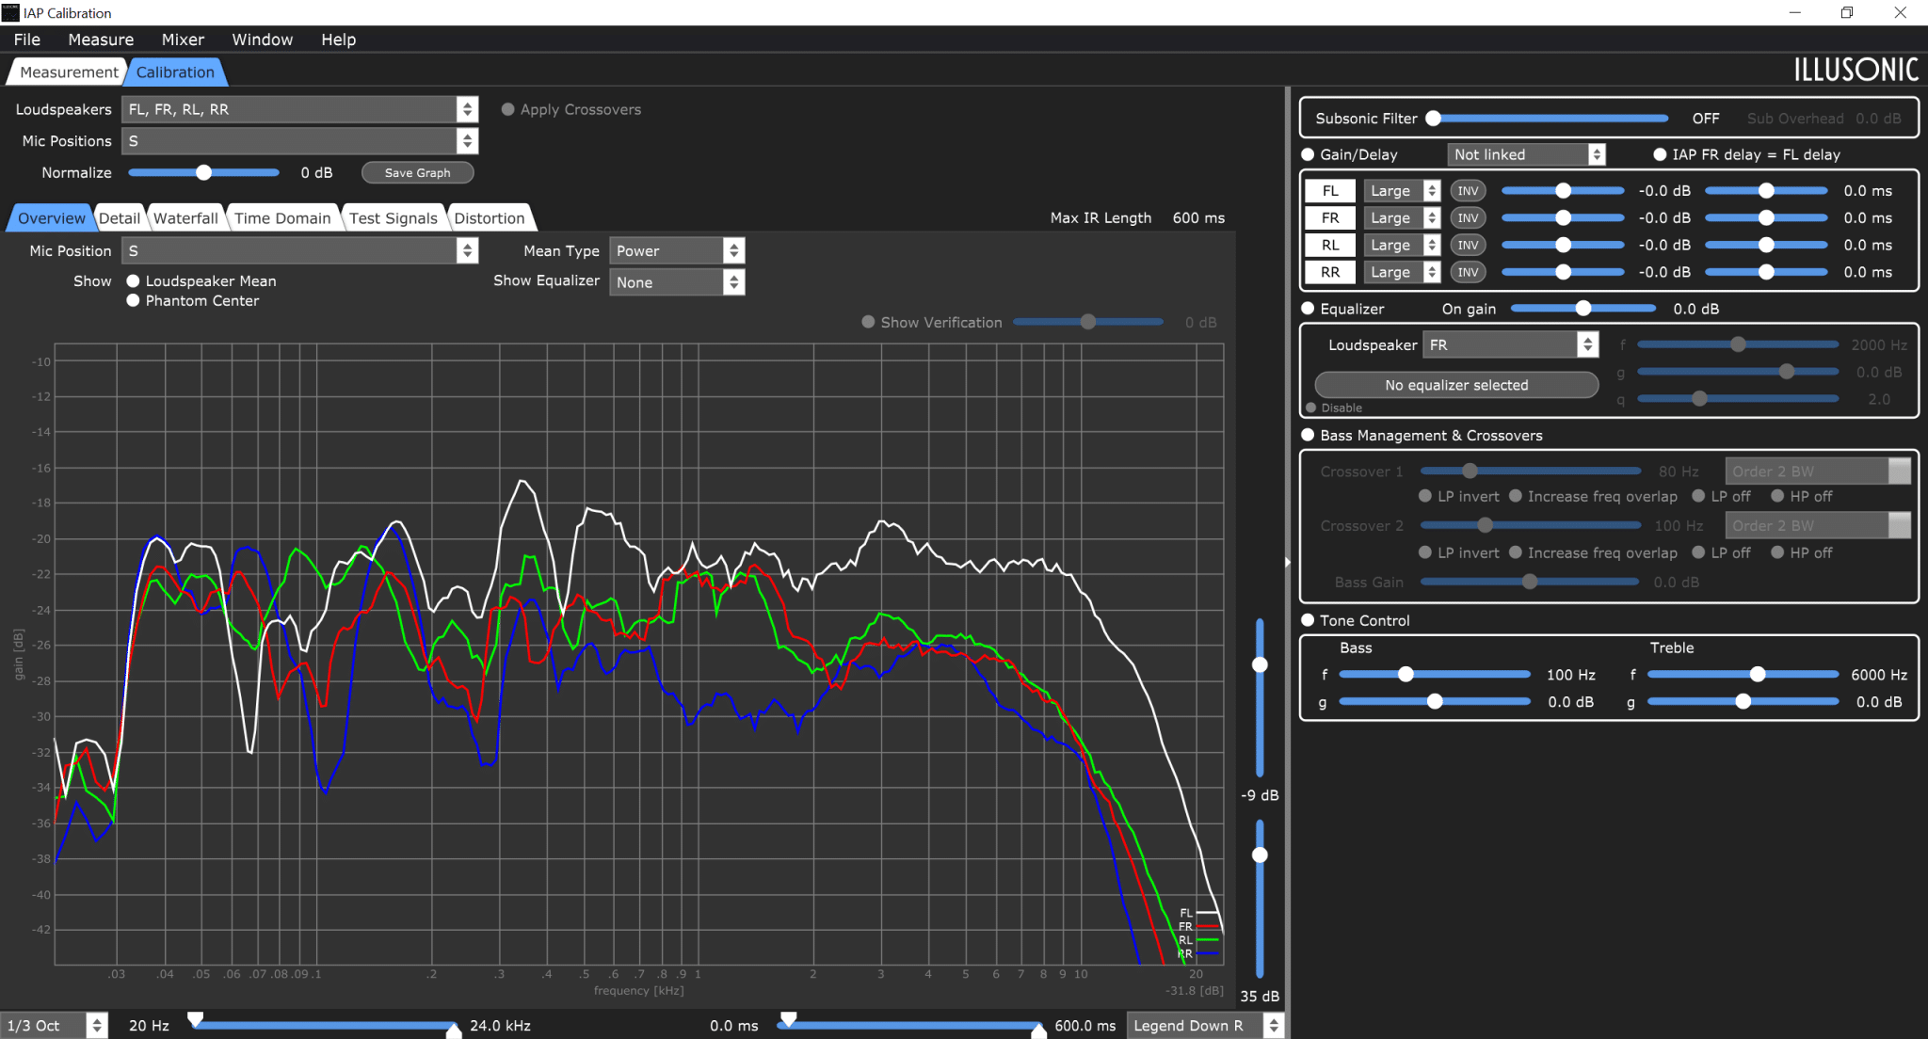The image size is (1928, 1039).
Task: Open RL speaker size Large dropdown
Action: [x=1402, y=246]
